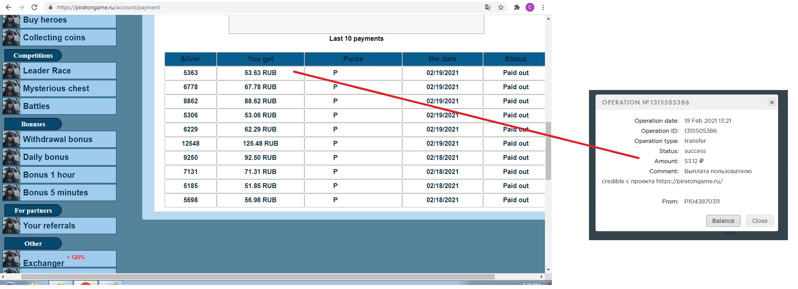The height and width of the screenshot is (289, 798).
Task: Click the vertical page scrollbar thumb
Action: [x=548, y=151]
